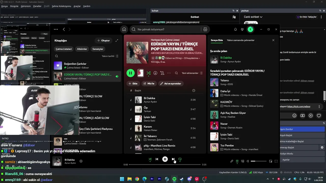Go to the previous track

click(157, 159)
